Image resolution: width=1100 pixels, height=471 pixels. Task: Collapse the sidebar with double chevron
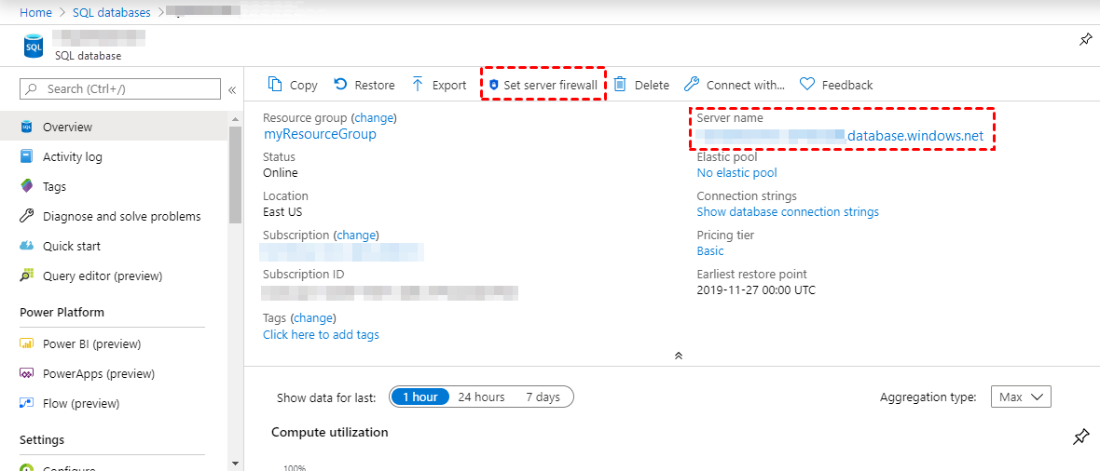(x=232, y=89)
